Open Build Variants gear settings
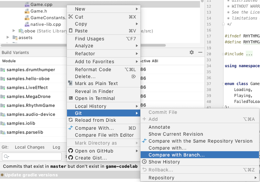The width and height of the screenshot is (260, 182). coord(191,52)
